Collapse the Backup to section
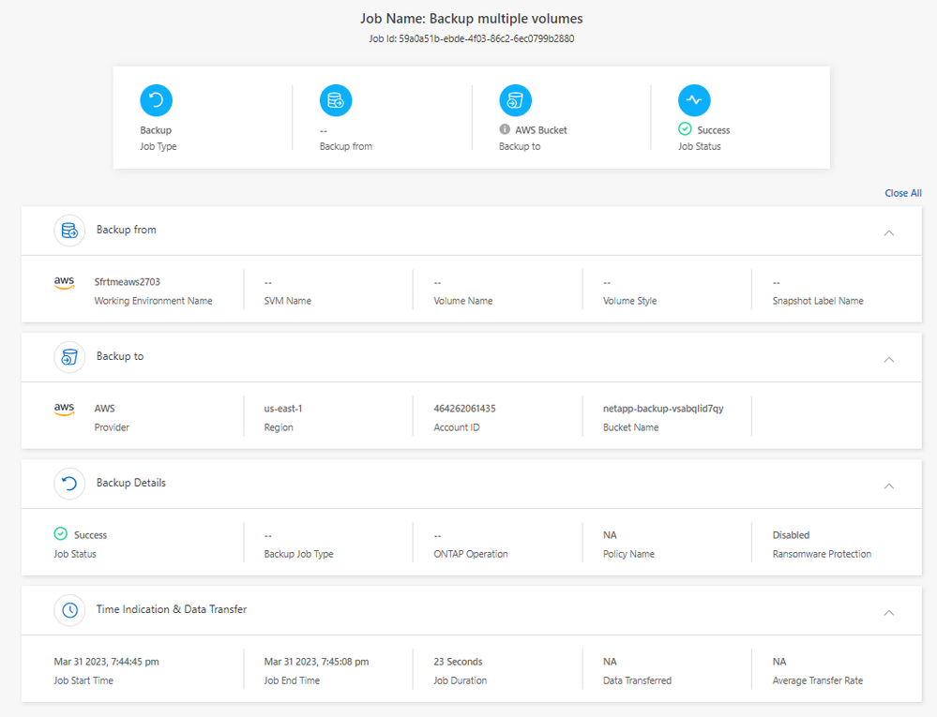Image resolution: width=937 pixels, height=717 pixels. point(889,359)
